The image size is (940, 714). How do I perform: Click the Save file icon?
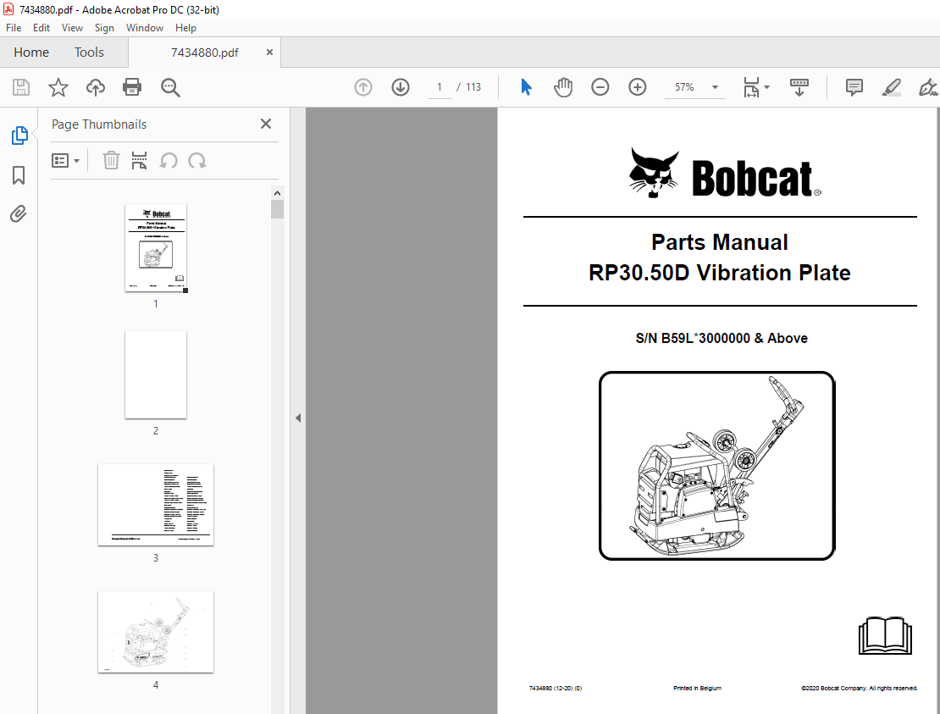tap(21, 87)
